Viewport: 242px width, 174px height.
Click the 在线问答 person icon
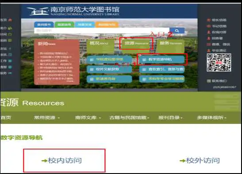[209, 32]
